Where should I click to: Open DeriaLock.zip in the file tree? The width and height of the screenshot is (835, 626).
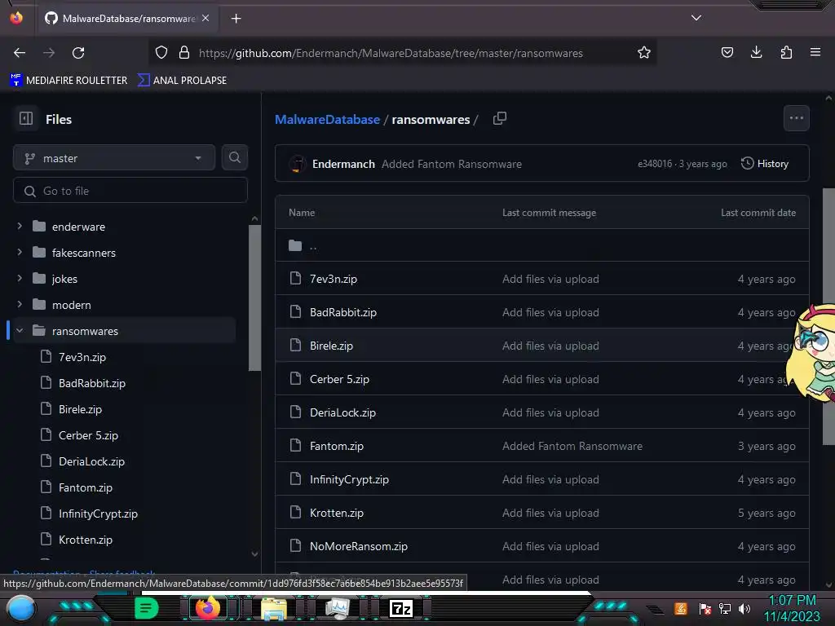(91, 461)
